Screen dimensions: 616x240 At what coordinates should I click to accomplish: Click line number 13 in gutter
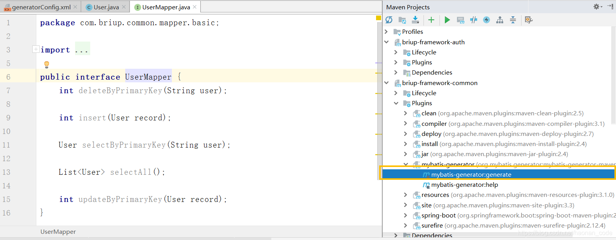(6, 172)
